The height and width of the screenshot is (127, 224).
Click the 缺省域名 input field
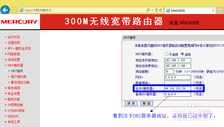178,83
